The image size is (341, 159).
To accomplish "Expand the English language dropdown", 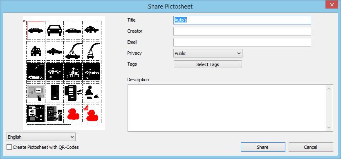I will tap(41, 137).
